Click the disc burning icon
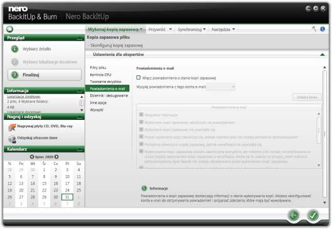This screenshot has width=332, height=229. (12, 127)
